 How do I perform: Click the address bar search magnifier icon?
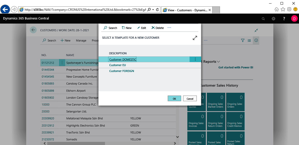(x=149, y=9)
